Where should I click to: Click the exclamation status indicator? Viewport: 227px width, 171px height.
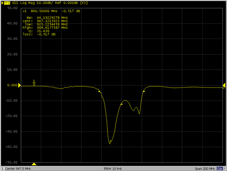(x=225, y=169)
